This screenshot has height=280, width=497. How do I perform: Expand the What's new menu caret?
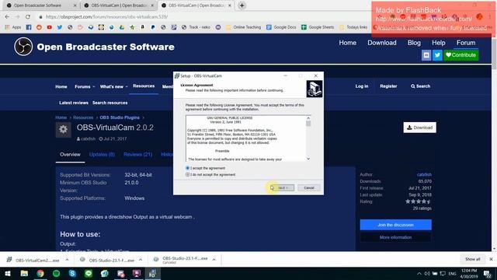[127, 86]
